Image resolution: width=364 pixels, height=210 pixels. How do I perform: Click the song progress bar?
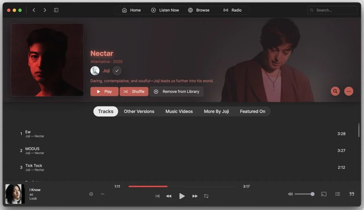pos(181,186)
